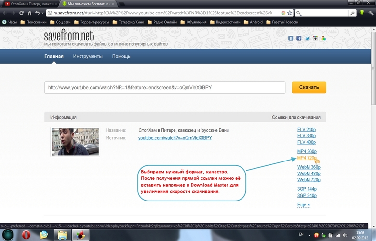The height and width of the screenshot is (241, 376).
Task: Click the browser forward arrow
Action: (x=13, y=13)
